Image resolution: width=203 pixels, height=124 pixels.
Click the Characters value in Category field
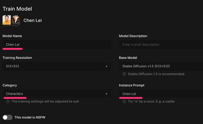tap(14, 94)
